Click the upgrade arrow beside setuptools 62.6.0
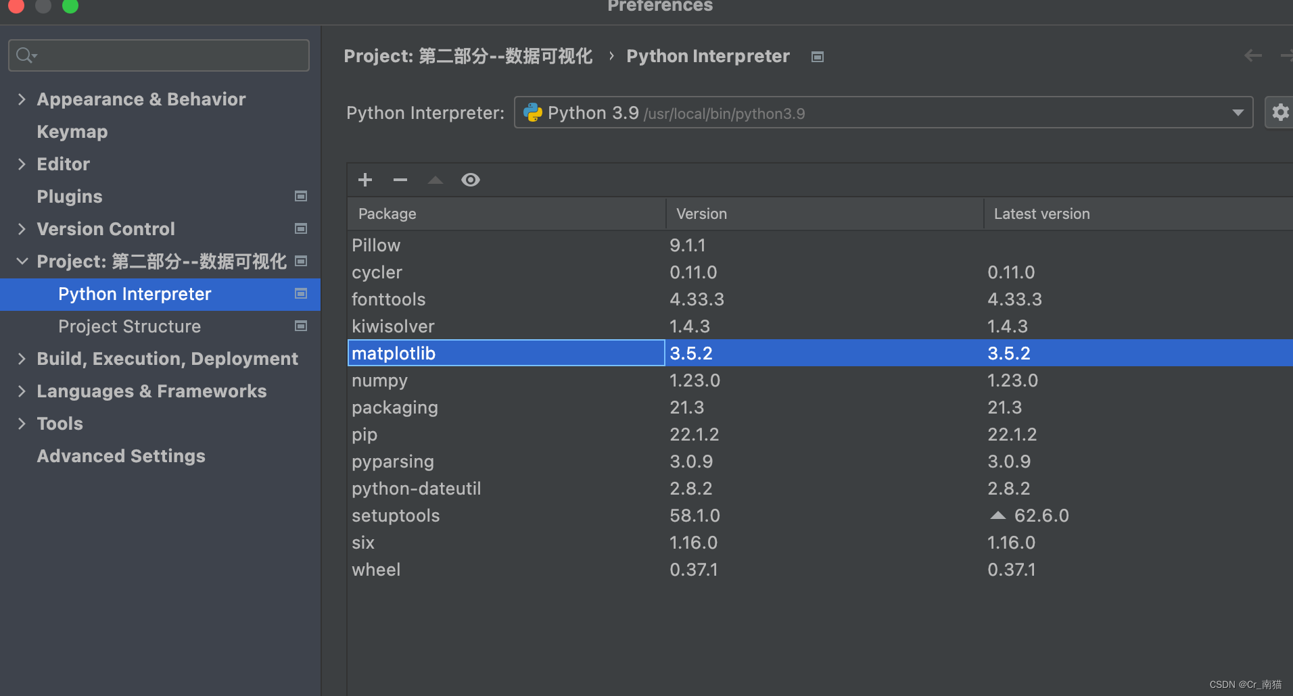This screenshot has width=1293, height=696. point(998,515)
